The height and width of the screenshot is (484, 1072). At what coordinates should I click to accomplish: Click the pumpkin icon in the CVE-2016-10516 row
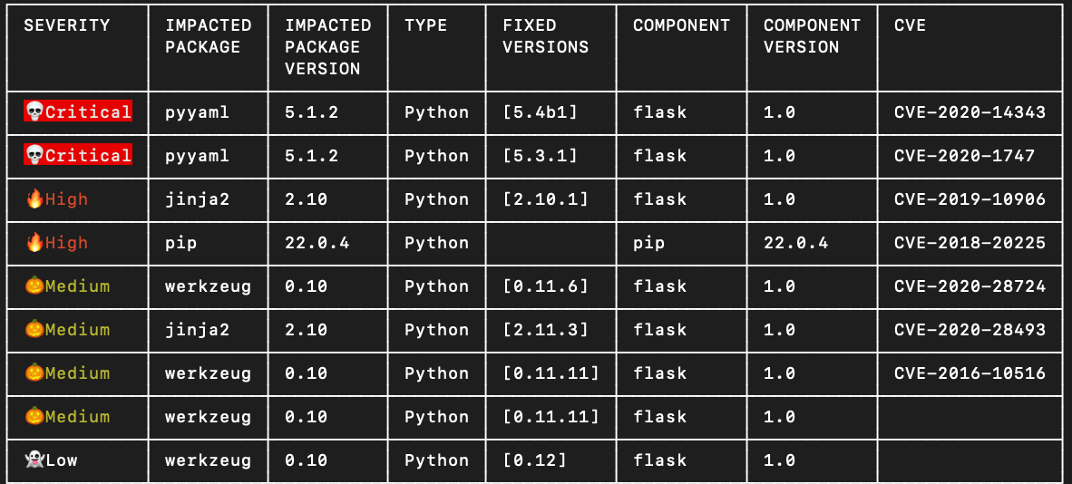[34, 373]
